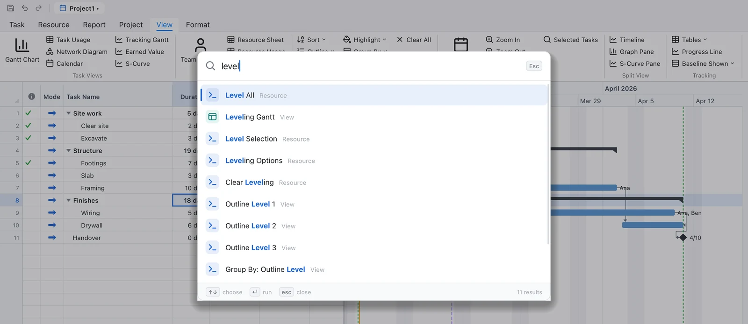Screen dimensions: 748x324
Task: Run the Outline Level 2 command
Action: 374,226
